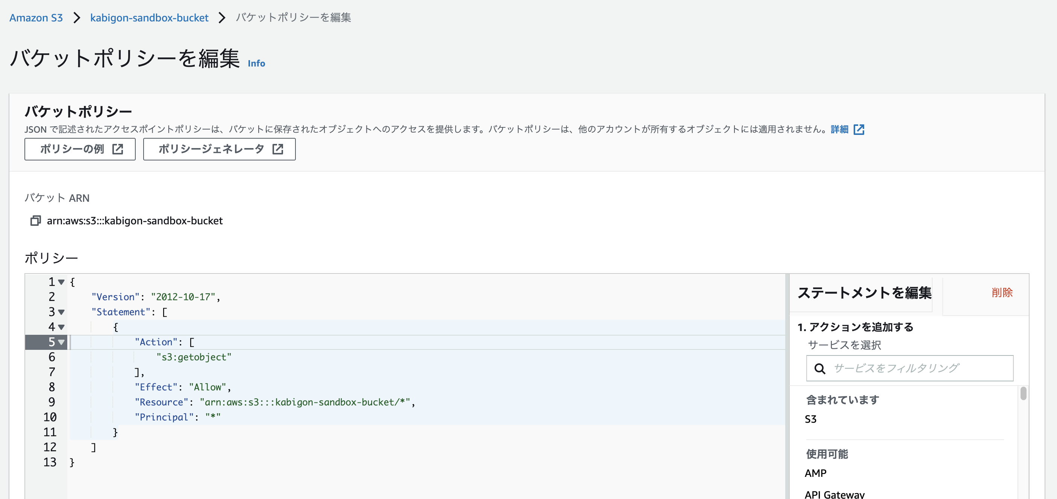Viewport: 1057px width, 499px height.
Task: Open the ポリシージェネレータ policy generator
Action: point(219,149)
